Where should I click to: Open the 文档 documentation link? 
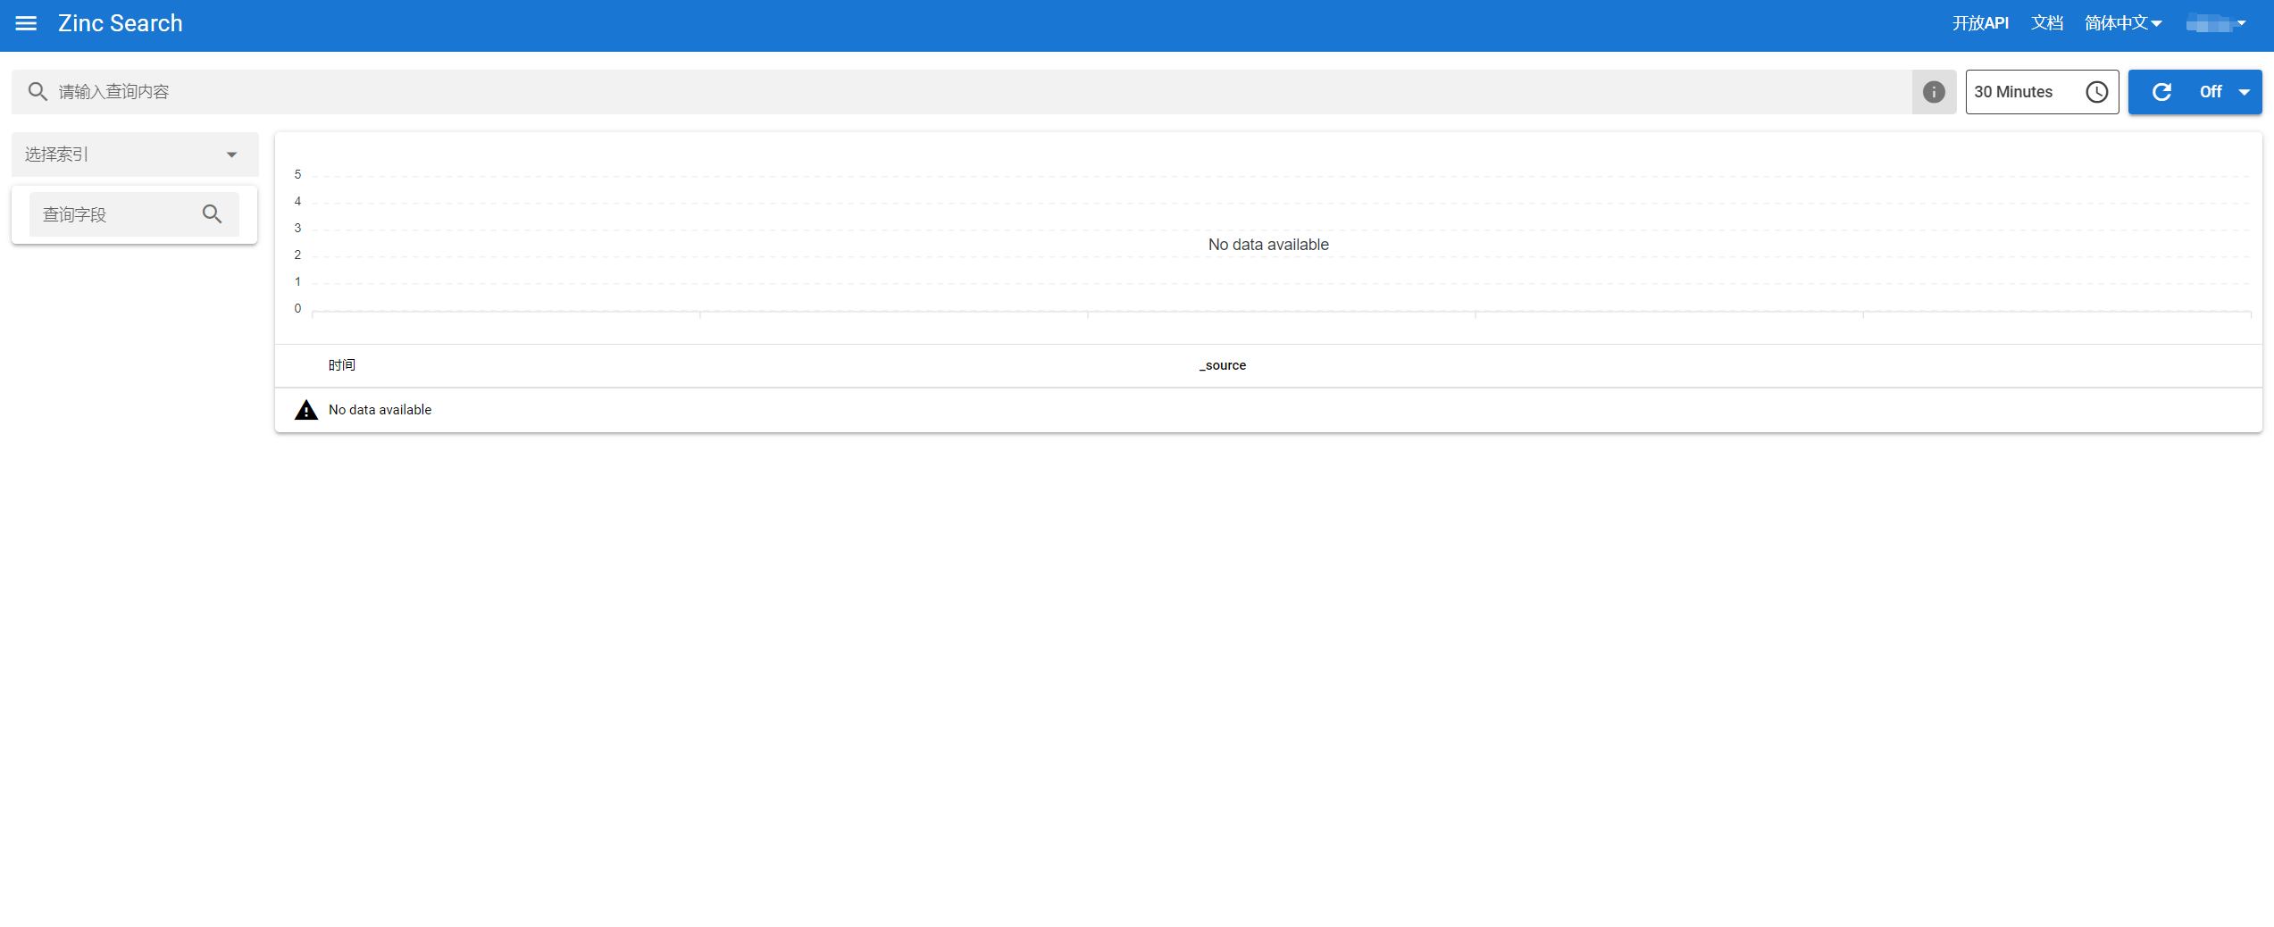click(2047, 23)
